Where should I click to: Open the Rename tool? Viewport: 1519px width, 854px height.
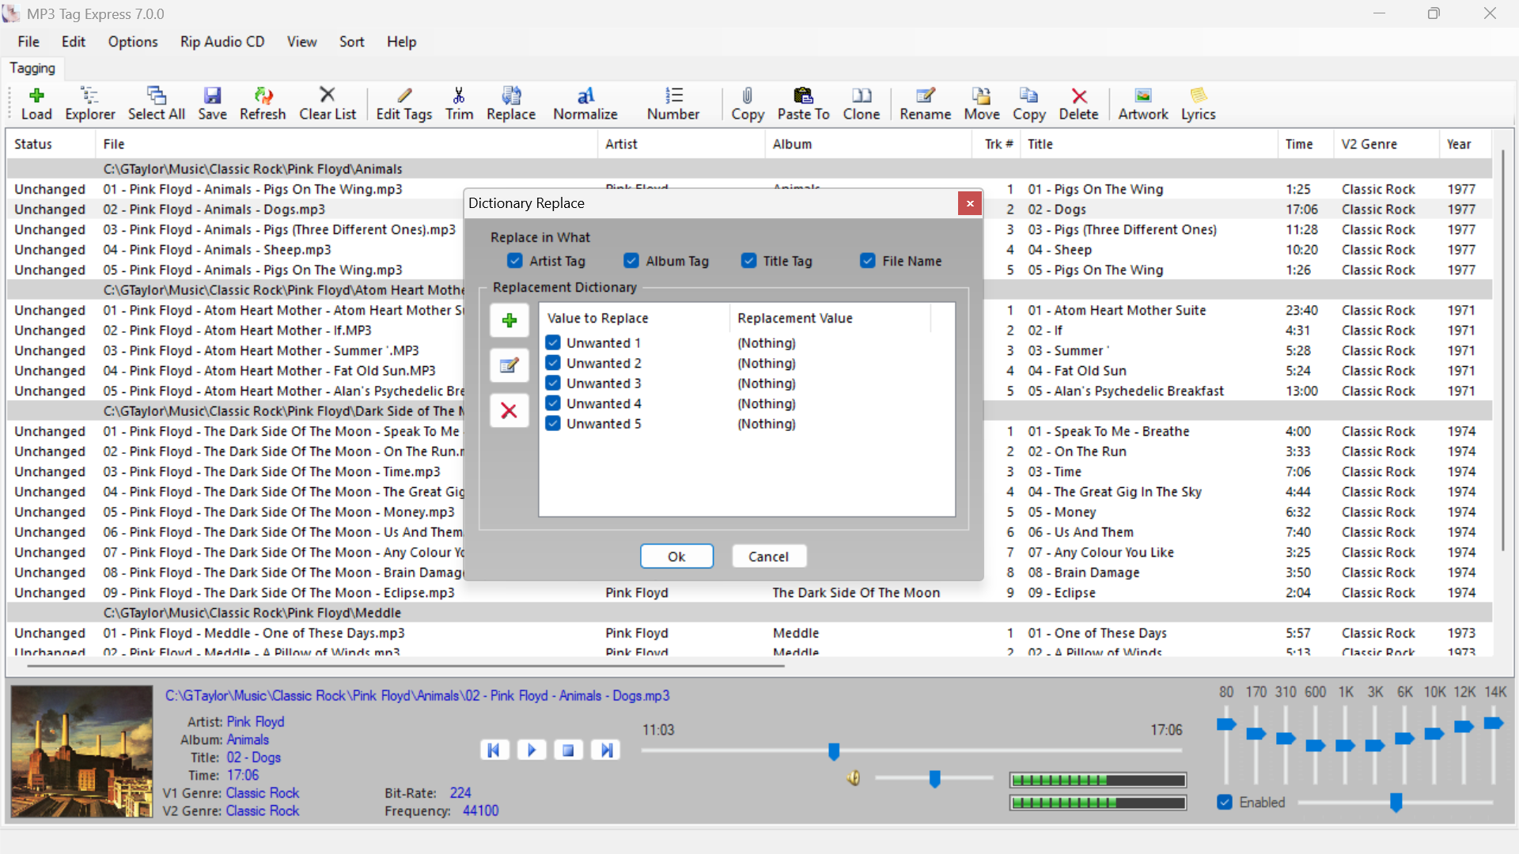pos(926,104)
